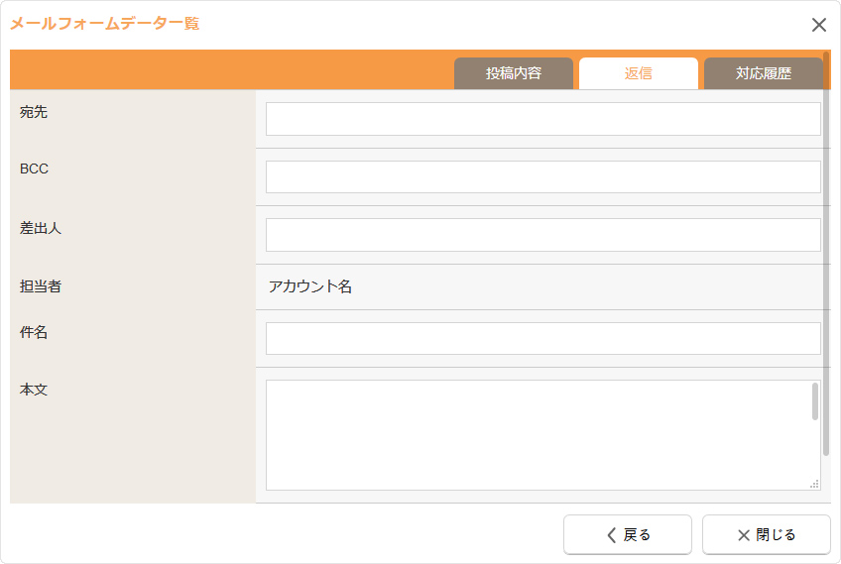Click the 差出人 input box
Image resolution: width=841 pixels, height=564 pixels.
click(x=542, y=235)
